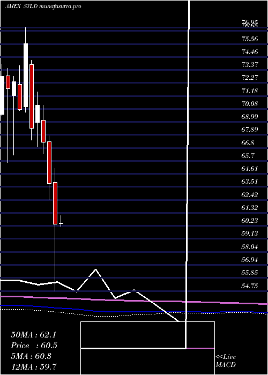The width and height of the screenshot is (268, 375).
Task: Click the '<<Live MACD' label
Action: [x=226, y=361]
